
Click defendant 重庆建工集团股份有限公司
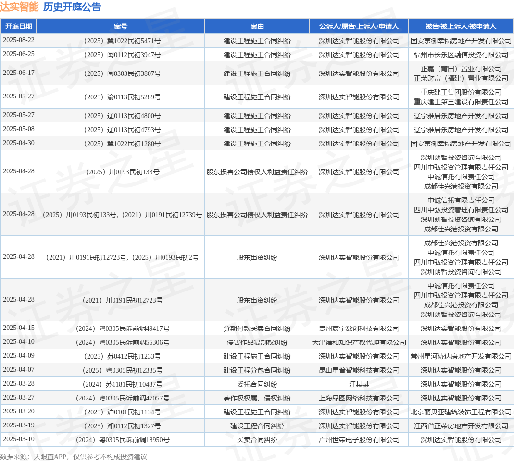tap(461, 92)
